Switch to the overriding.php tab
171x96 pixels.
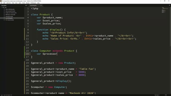click(x=33, y=5)
